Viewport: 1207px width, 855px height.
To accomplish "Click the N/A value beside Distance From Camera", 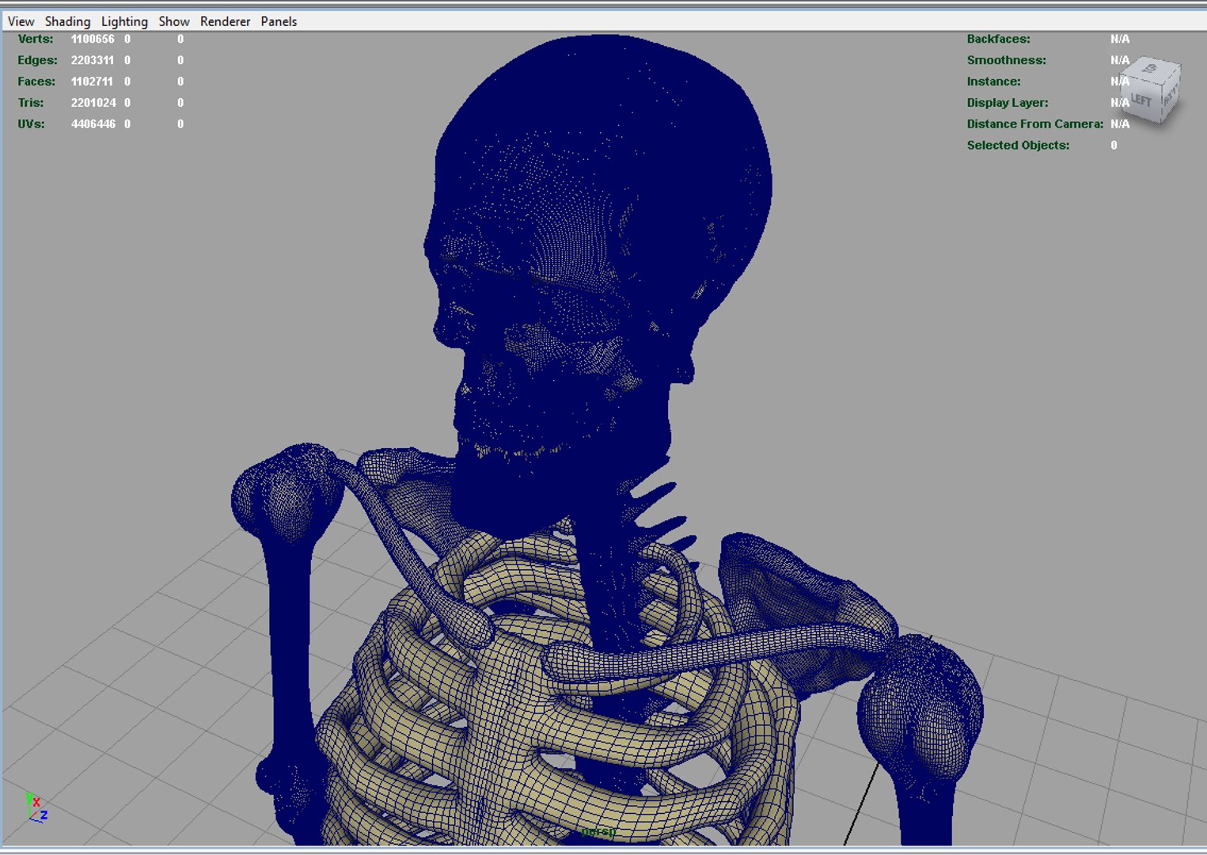I will pos(1120,124).
